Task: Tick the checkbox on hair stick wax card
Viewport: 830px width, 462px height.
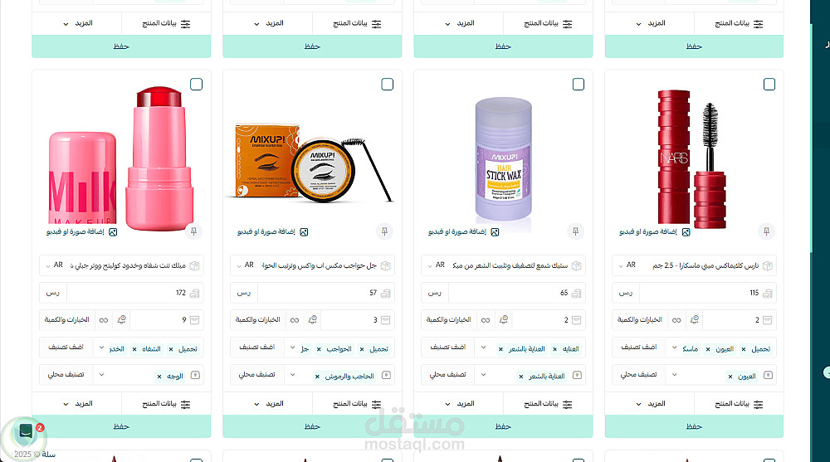Action: [x=578, y=84]
